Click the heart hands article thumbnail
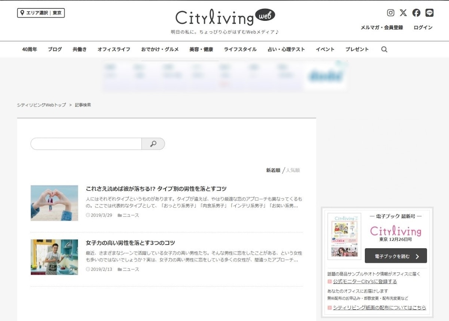This screenshot has width=449, height=321. [54, 203]
